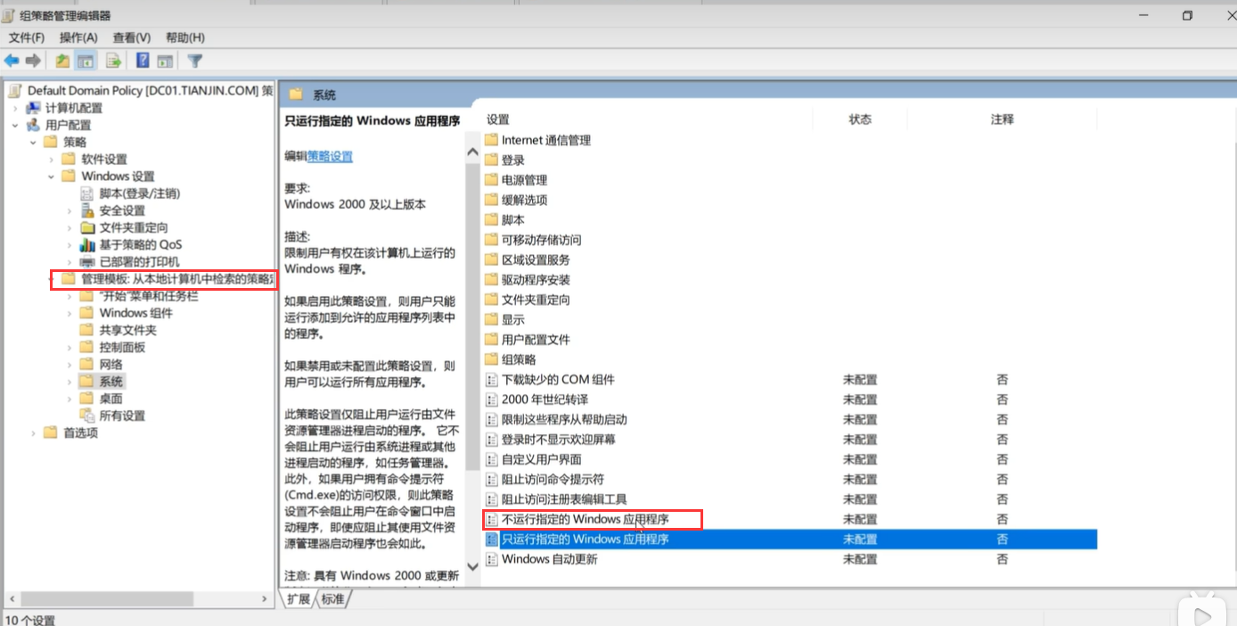Expand the 桌面 node
The image size is (1237, 626).
point(70,399)
